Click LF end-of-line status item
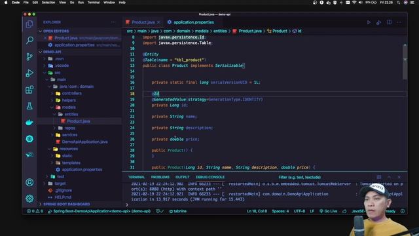 (x=312, y=211)
